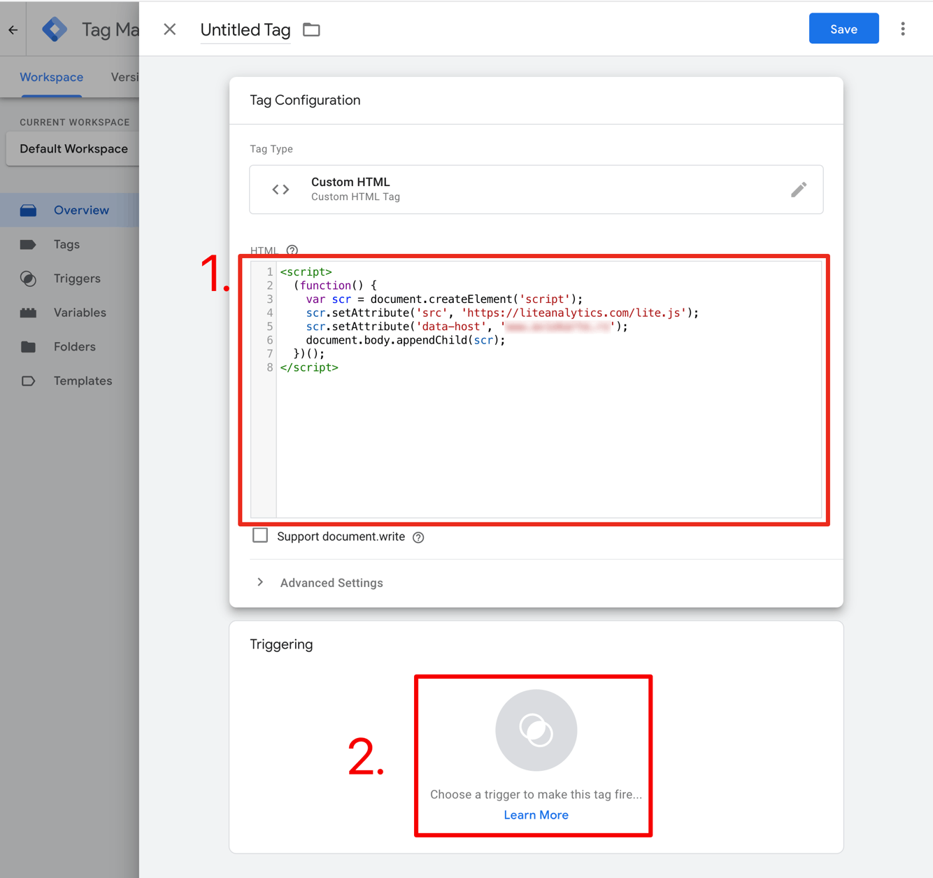Open the Learn More link
933x878 pixels.
click(536, 815)
